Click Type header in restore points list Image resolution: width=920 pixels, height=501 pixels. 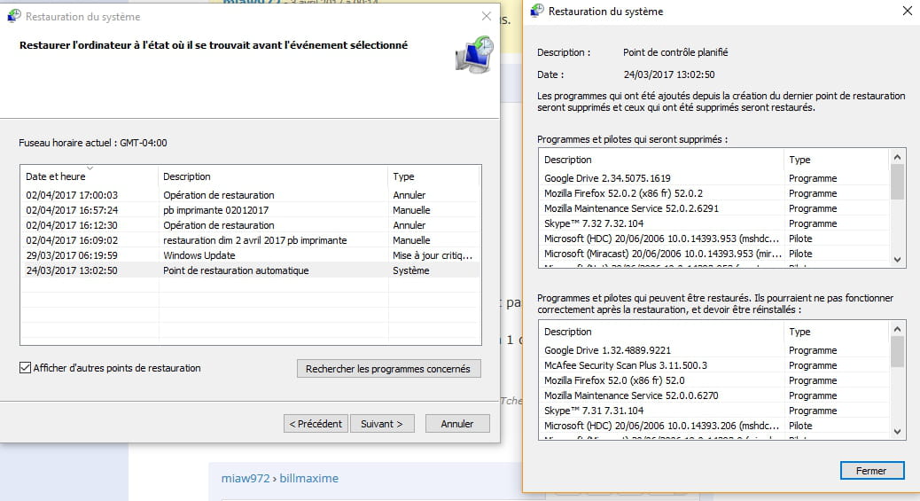[434, 176]
